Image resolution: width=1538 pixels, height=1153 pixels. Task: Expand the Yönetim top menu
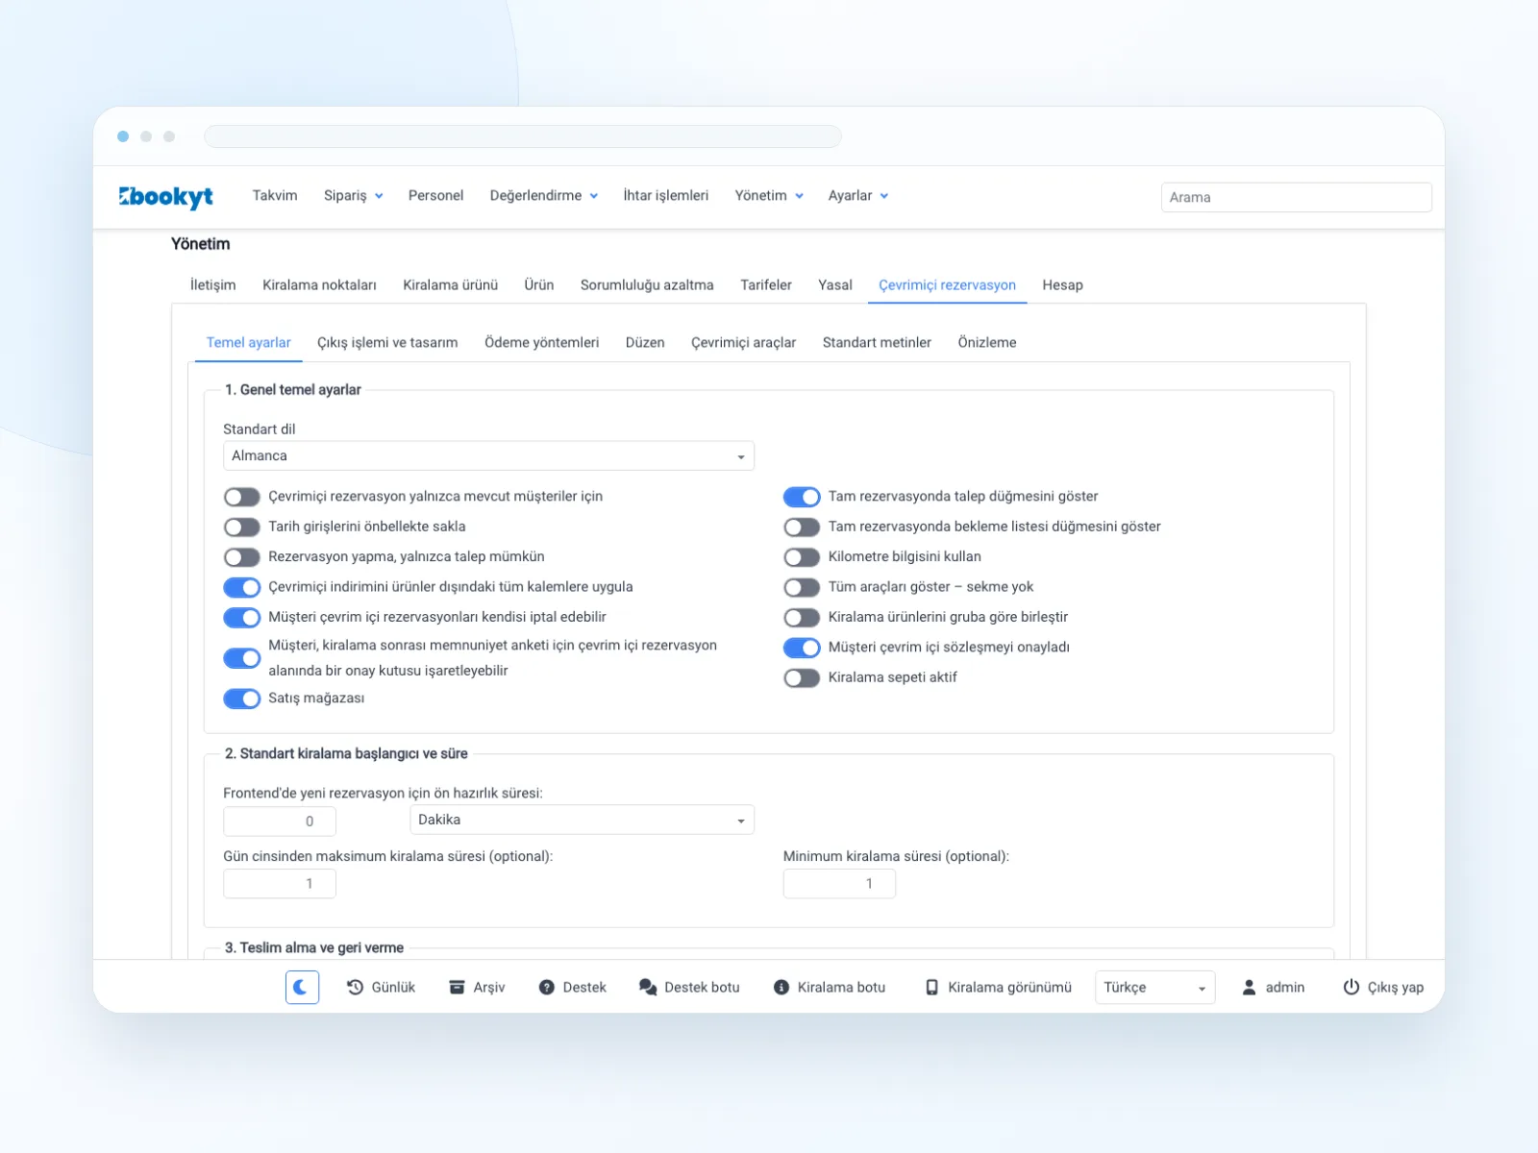769,195
